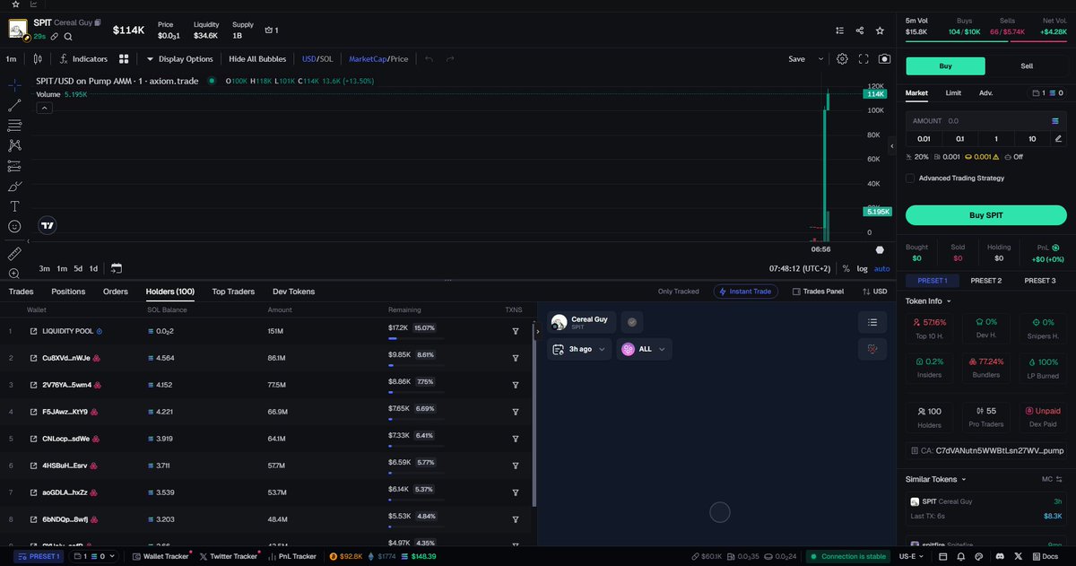This screenshot has width=1076, height=566.
Task: Open the Fibonacci tools in chart sidebar
Action: (x=14, y=125)
